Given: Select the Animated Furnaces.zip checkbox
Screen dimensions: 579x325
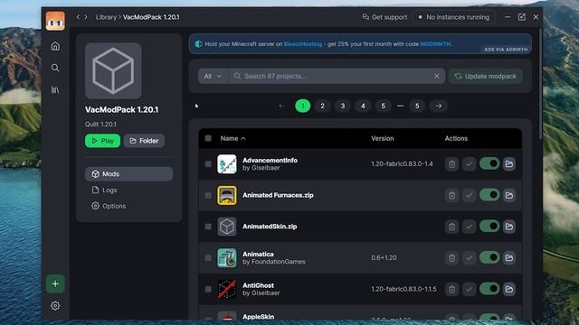Looking at the screenshot, I should click(208, 195).
